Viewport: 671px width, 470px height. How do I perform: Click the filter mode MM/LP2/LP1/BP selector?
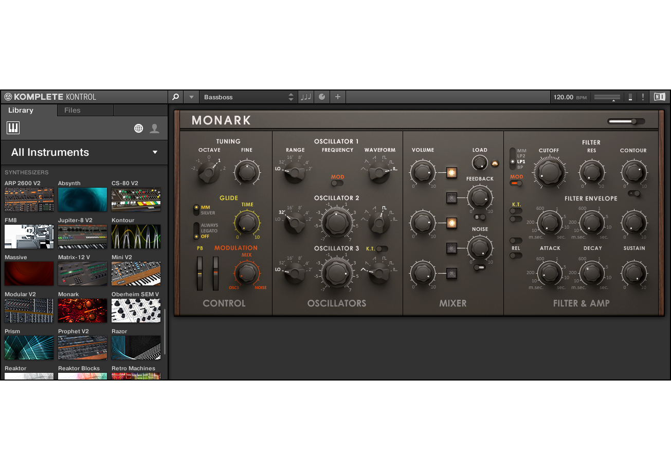coord(513,159)
